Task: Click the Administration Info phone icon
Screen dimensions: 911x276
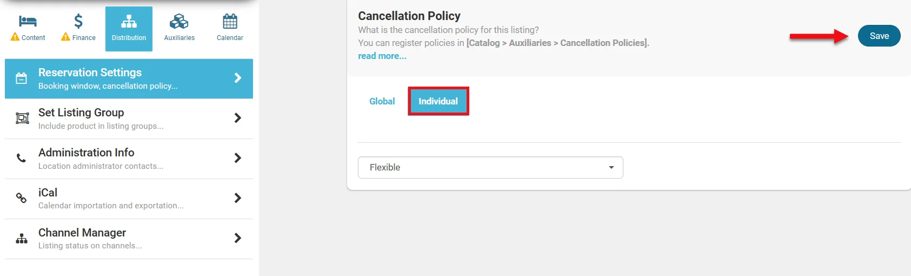Action: (22, 158)
